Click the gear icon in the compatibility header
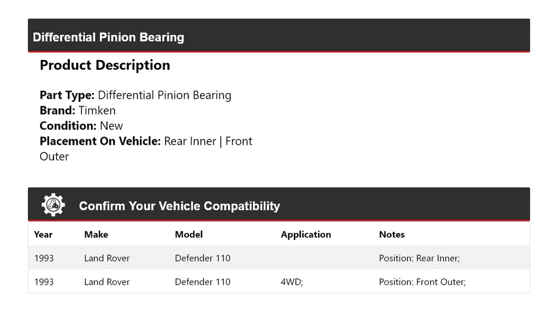 (53, 205)
